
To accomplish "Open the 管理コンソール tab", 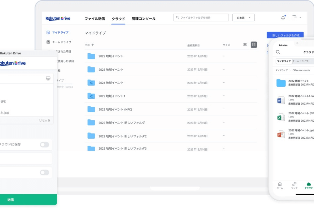I will pyautogui.click(x=143, y=19).
